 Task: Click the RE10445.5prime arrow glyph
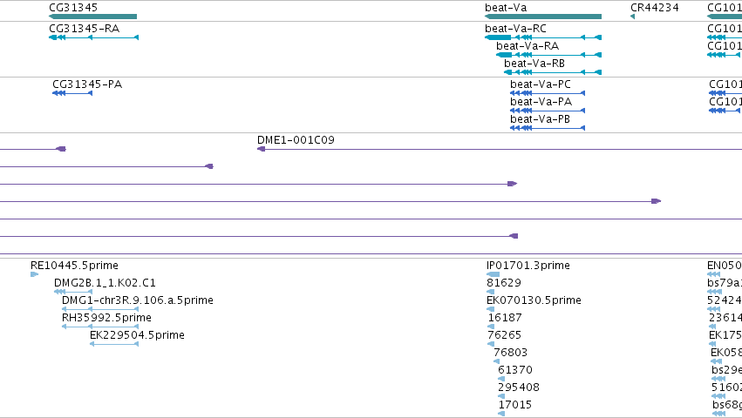[x=34, y=274]
